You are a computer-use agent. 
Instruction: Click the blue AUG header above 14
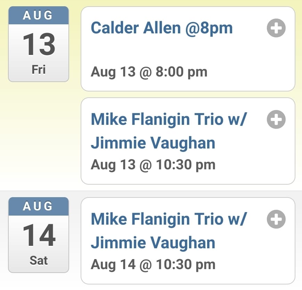click(39, 207)
